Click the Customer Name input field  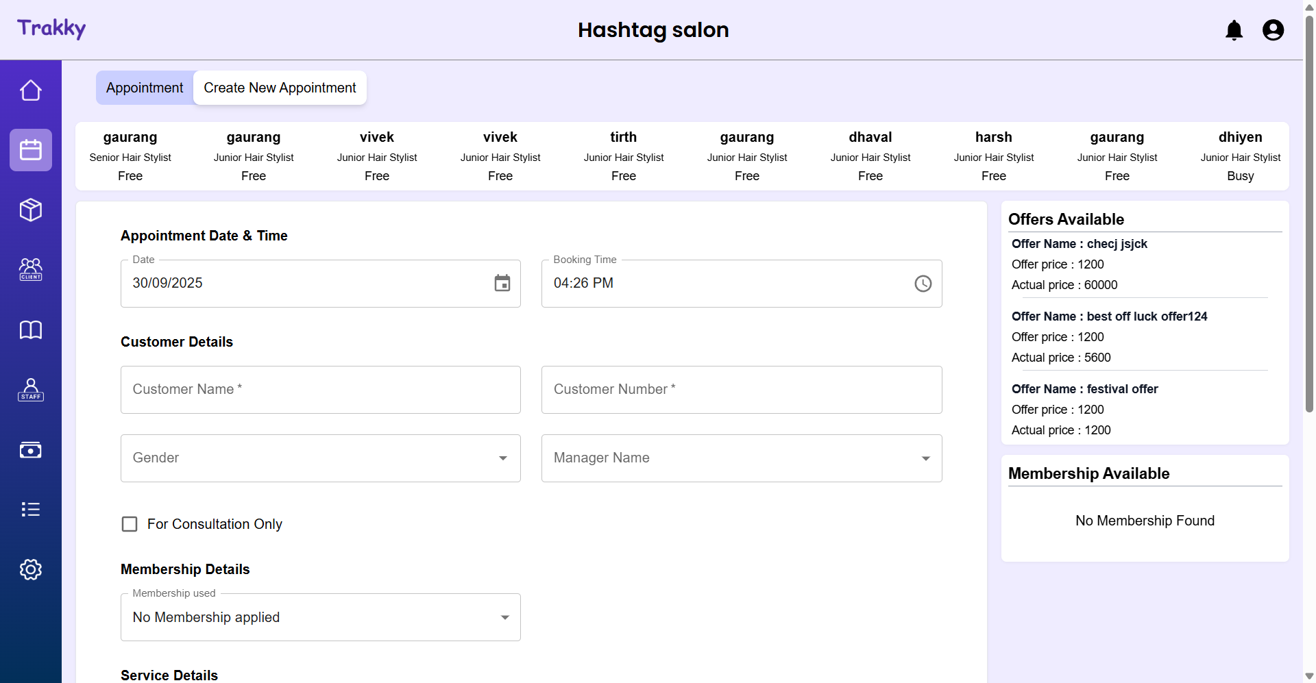click(x=320, y=390)
